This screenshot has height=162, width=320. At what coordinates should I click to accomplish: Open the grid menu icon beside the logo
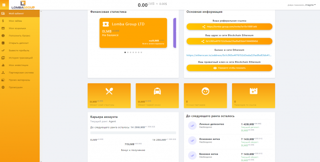4,5
